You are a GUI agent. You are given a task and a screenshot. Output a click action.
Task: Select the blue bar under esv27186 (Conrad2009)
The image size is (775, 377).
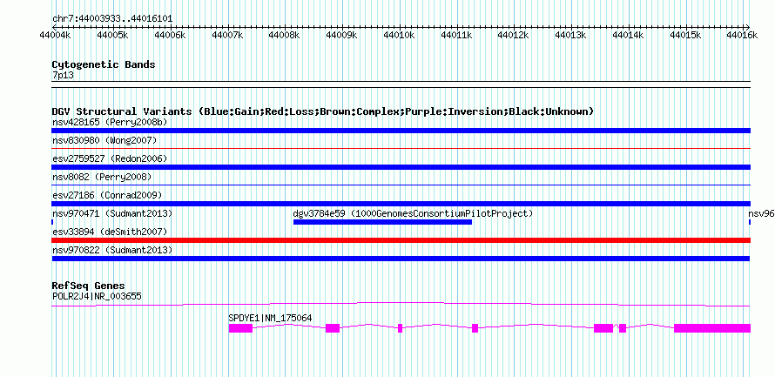coord(401,204)
